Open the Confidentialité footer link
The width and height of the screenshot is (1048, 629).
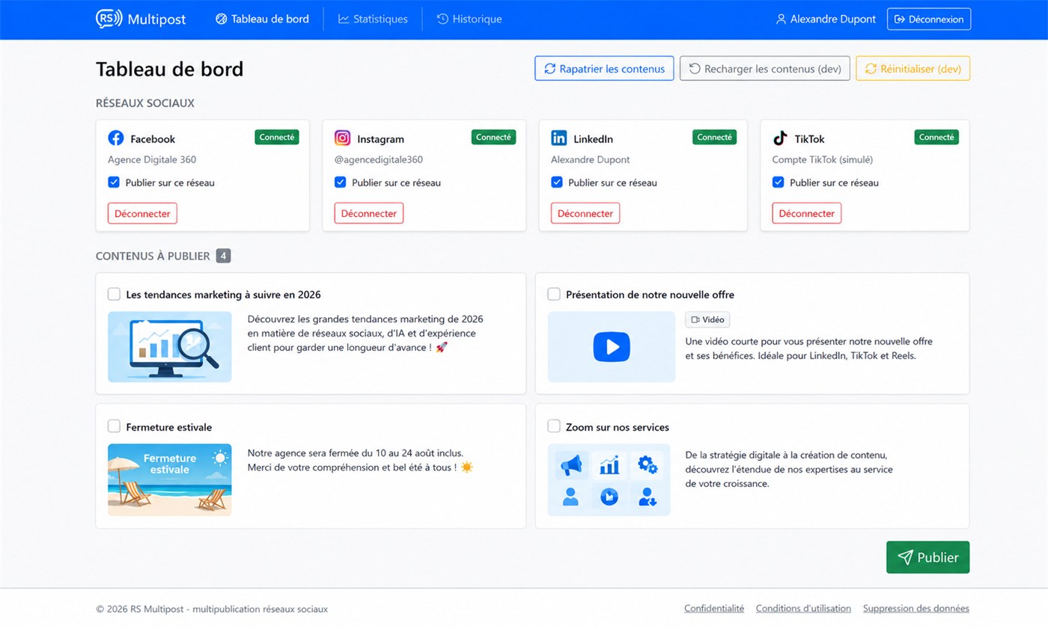click(714, 609)
